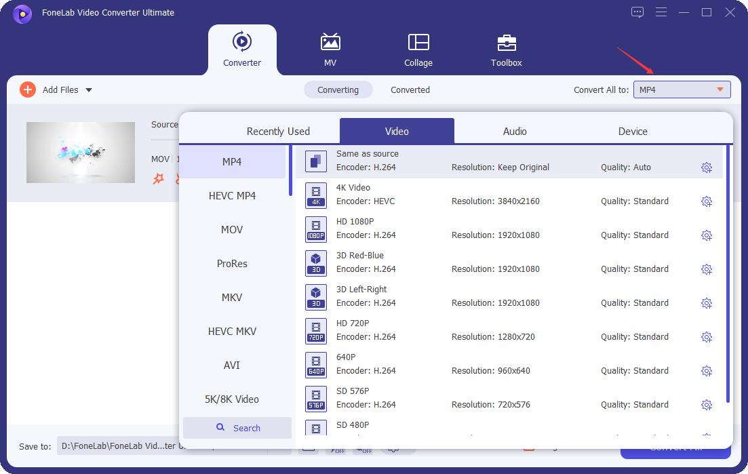This screenshot has width=748, height=474.
Task: Click the 3D Left-Right format icon
Action: click(x=316, y=297)
